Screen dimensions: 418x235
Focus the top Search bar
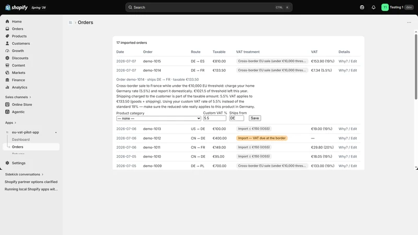click(208, 7)
